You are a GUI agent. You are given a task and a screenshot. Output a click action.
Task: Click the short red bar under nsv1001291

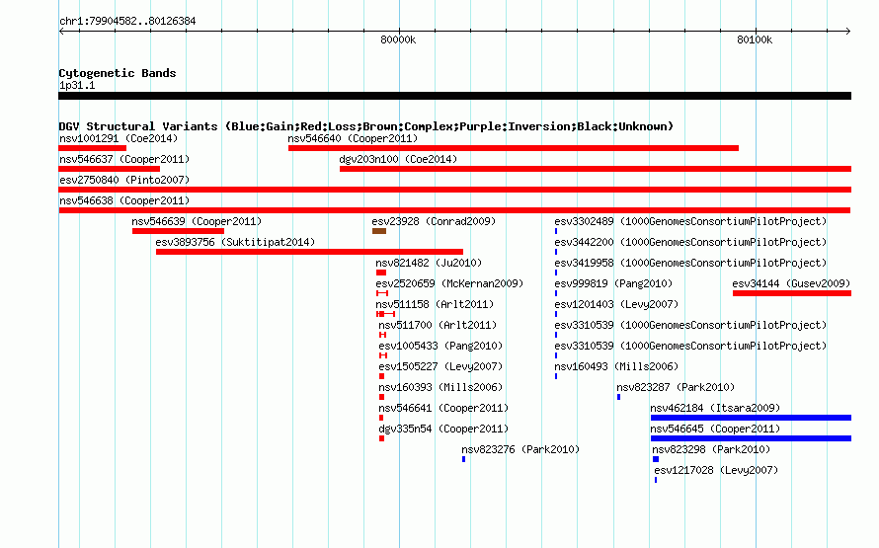pos(92,148)
